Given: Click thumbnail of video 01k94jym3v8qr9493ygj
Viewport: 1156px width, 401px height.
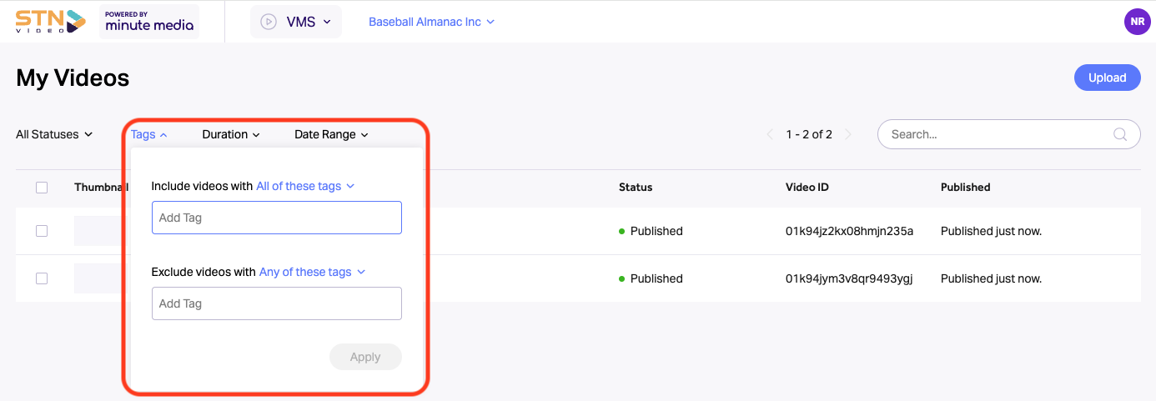Looking at the screenshot, I should tap(102, 278).
